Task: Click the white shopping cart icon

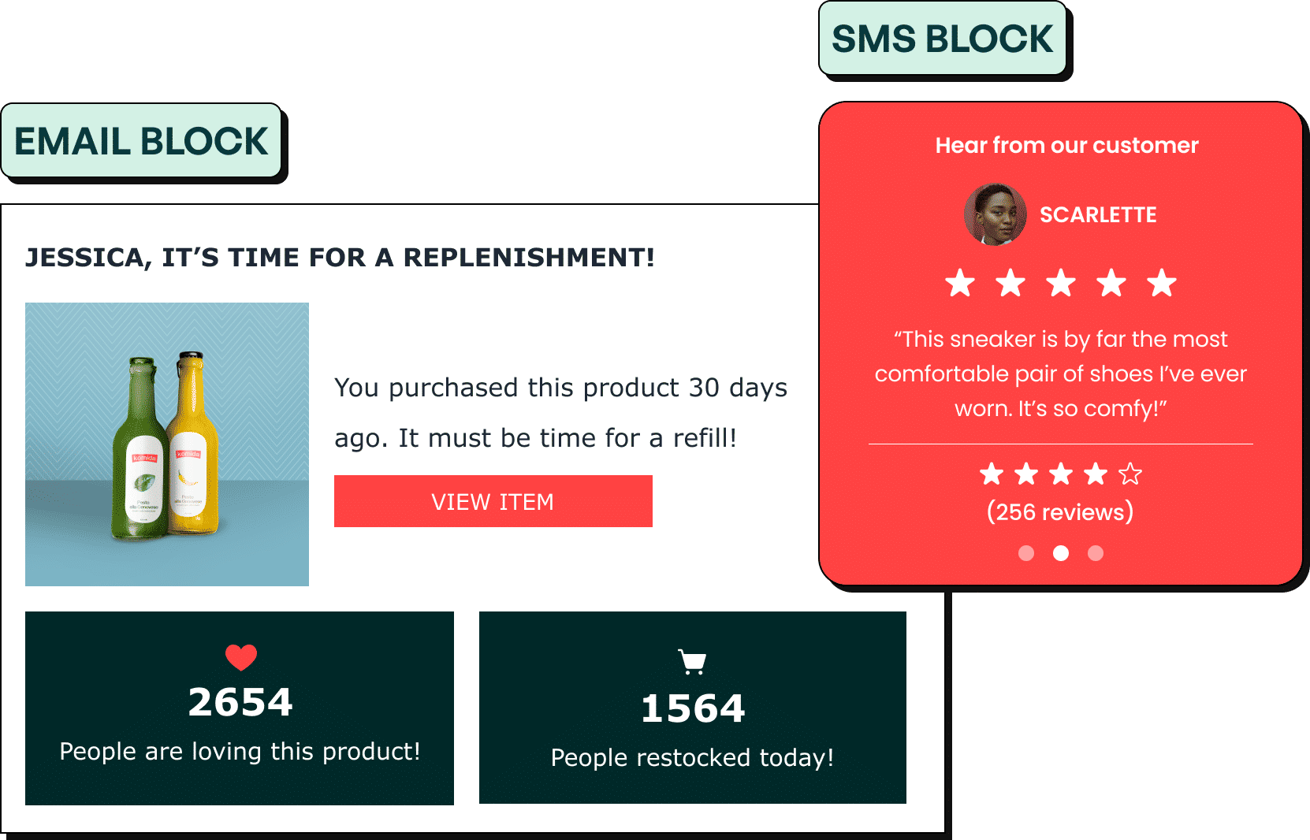Action: click(x=692, y=662)
